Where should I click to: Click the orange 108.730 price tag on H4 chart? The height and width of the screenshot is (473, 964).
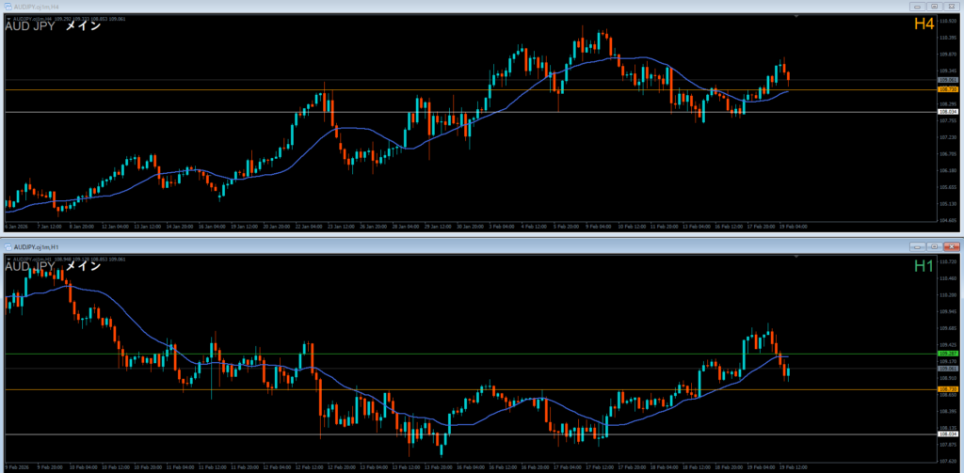point(946,89)
